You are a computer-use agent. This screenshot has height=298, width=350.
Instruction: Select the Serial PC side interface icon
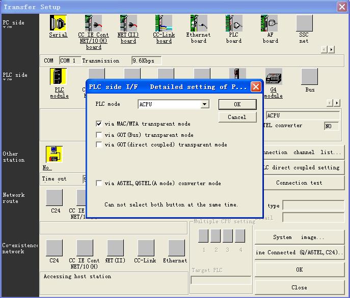click(x=58, y=23)
